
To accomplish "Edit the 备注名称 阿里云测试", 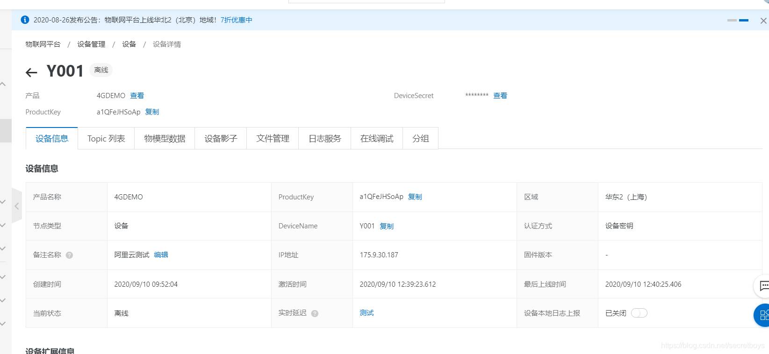I will click(161, 255).
